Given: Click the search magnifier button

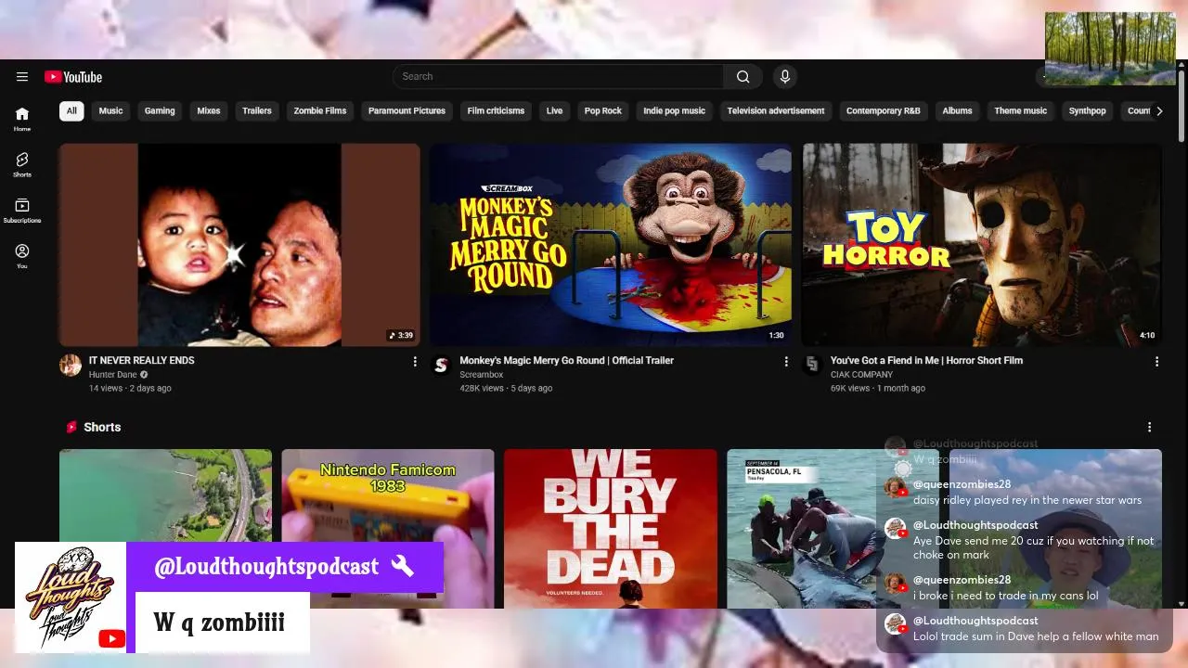Looking at the screenshot, I should coord(742,77).
